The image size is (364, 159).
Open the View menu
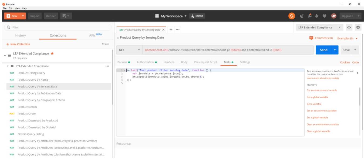[x=17, y=8]
